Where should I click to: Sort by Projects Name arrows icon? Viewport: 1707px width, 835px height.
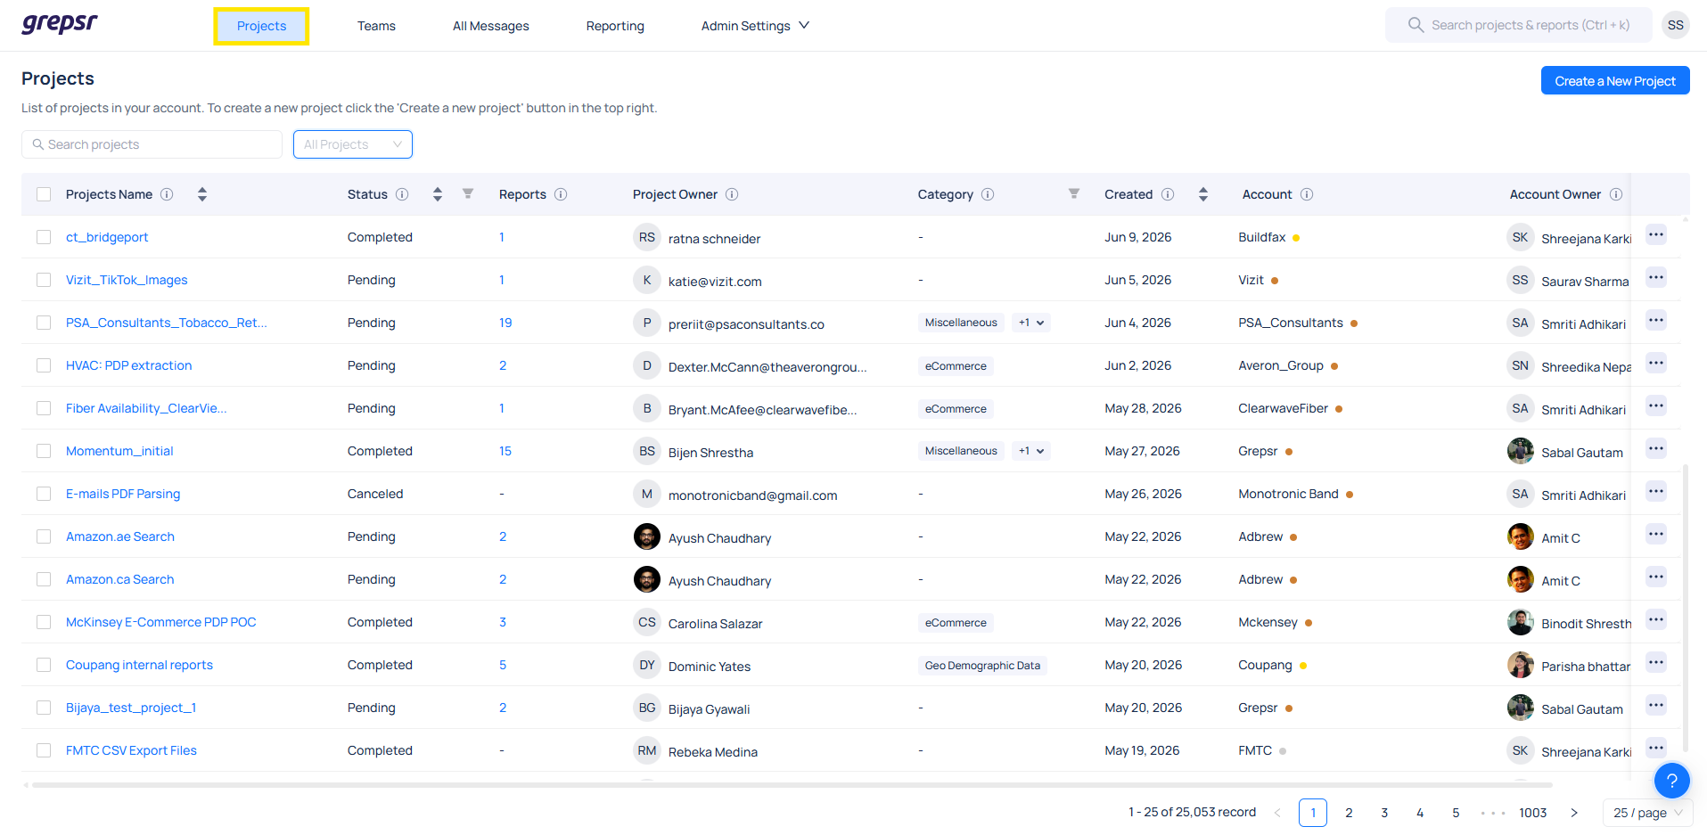pyautogui.click(x=202, y=194)
